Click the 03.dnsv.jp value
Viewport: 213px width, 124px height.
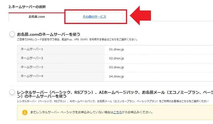pyautogui.click(x=117, y=67)
